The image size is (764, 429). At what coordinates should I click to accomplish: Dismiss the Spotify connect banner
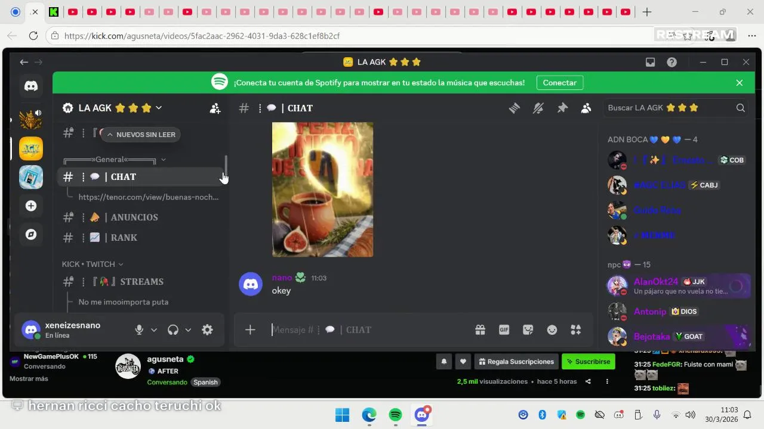(x=740, y=83)
